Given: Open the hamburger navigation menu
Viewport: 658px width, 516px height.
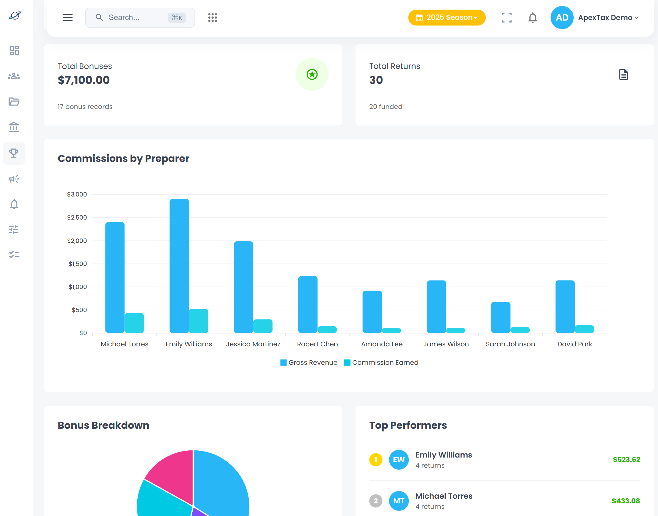Looking at the screenshot, I should coord(67,18).
